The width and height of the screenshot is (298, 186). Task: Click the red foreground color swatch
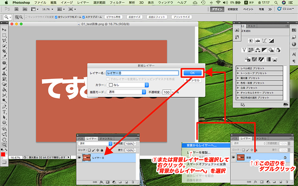coord(3,155)
